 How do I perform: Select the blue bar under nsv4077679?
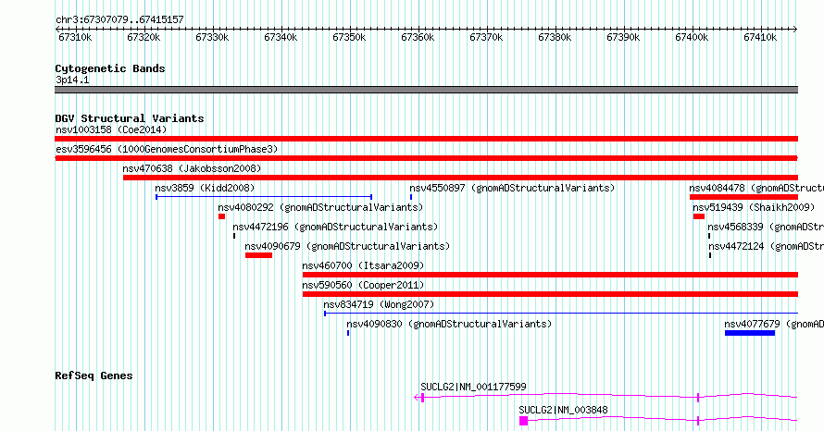point(750,333)
